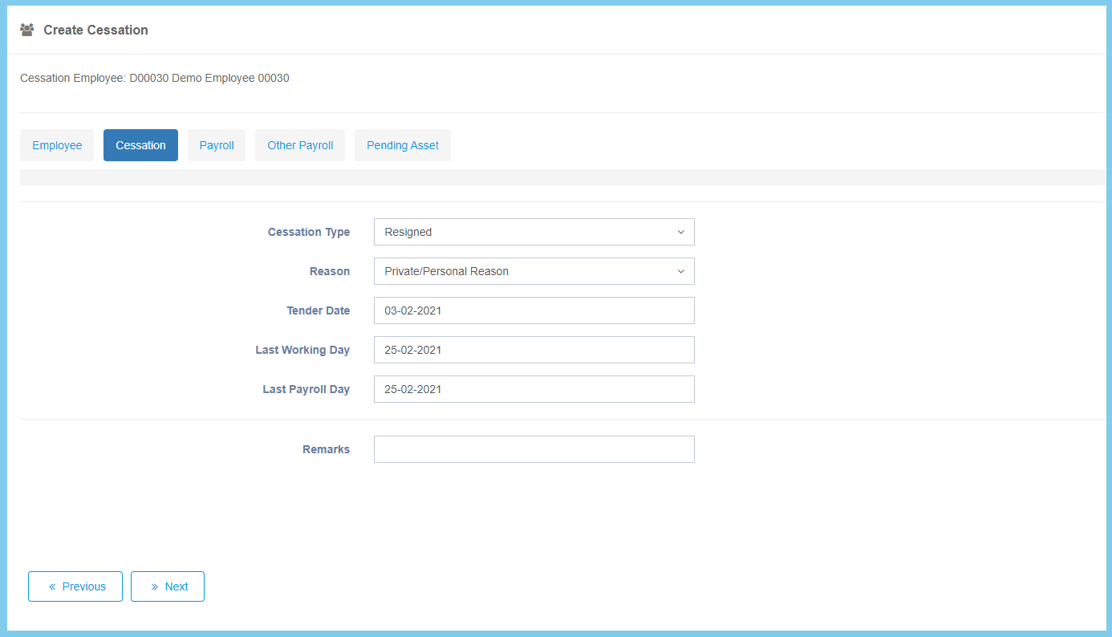Image resolution: width=1112 pixels, height=637 pixels.
Task: Click into the Last Payroll Day field
Action: (534, 389)
